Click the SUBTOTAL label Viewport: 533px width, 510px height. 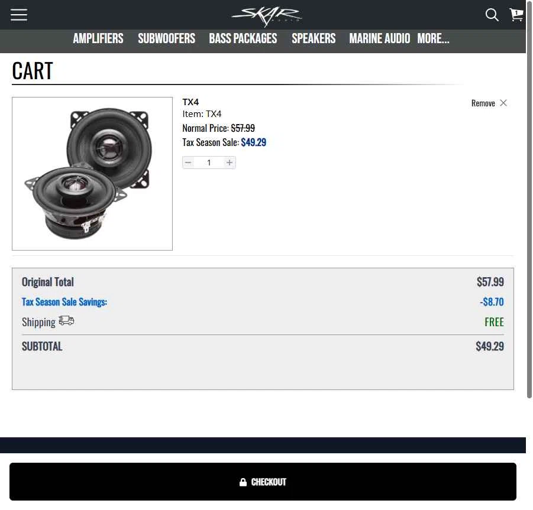click(42, 346)
